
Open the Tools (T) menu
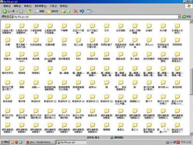click(53, 6)
